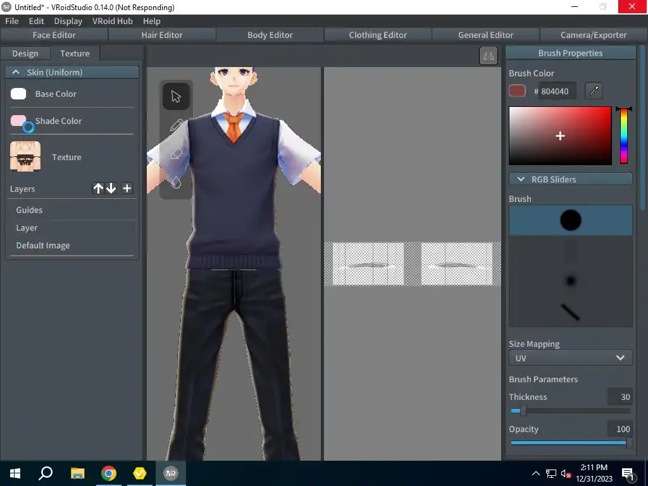Screen dimensions: 648x486
Task: Open the network tray icon
Action: coord(551,473)
